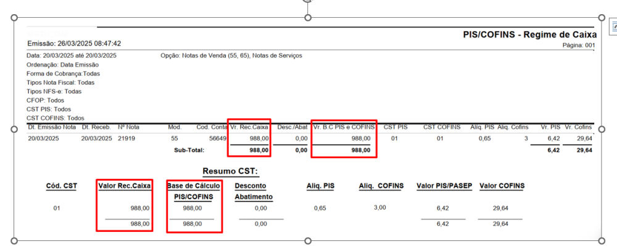617x249 pixels.
Task: Click the Base de Cálculo summary header
Action: point(194,185)
